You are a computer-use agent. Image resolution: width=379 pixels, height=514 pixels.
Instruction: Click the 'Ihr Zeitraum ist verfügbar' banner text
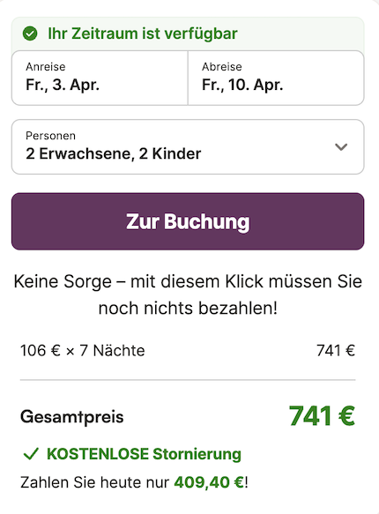pos(143,34)
